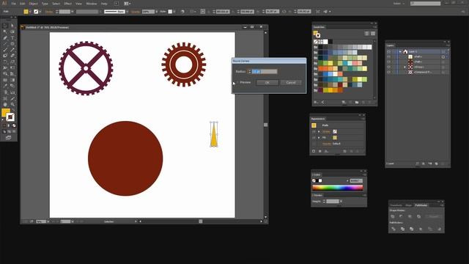Screen dimensions: 469x264
Task: Toggle visibility of Group sublayer
Action: click(x=388, y=67)
